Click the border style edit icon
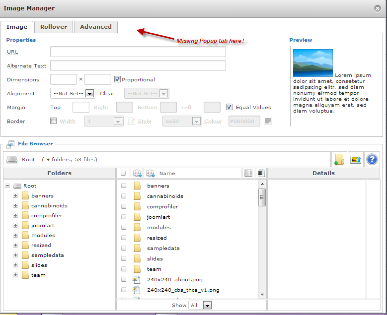 132,121
